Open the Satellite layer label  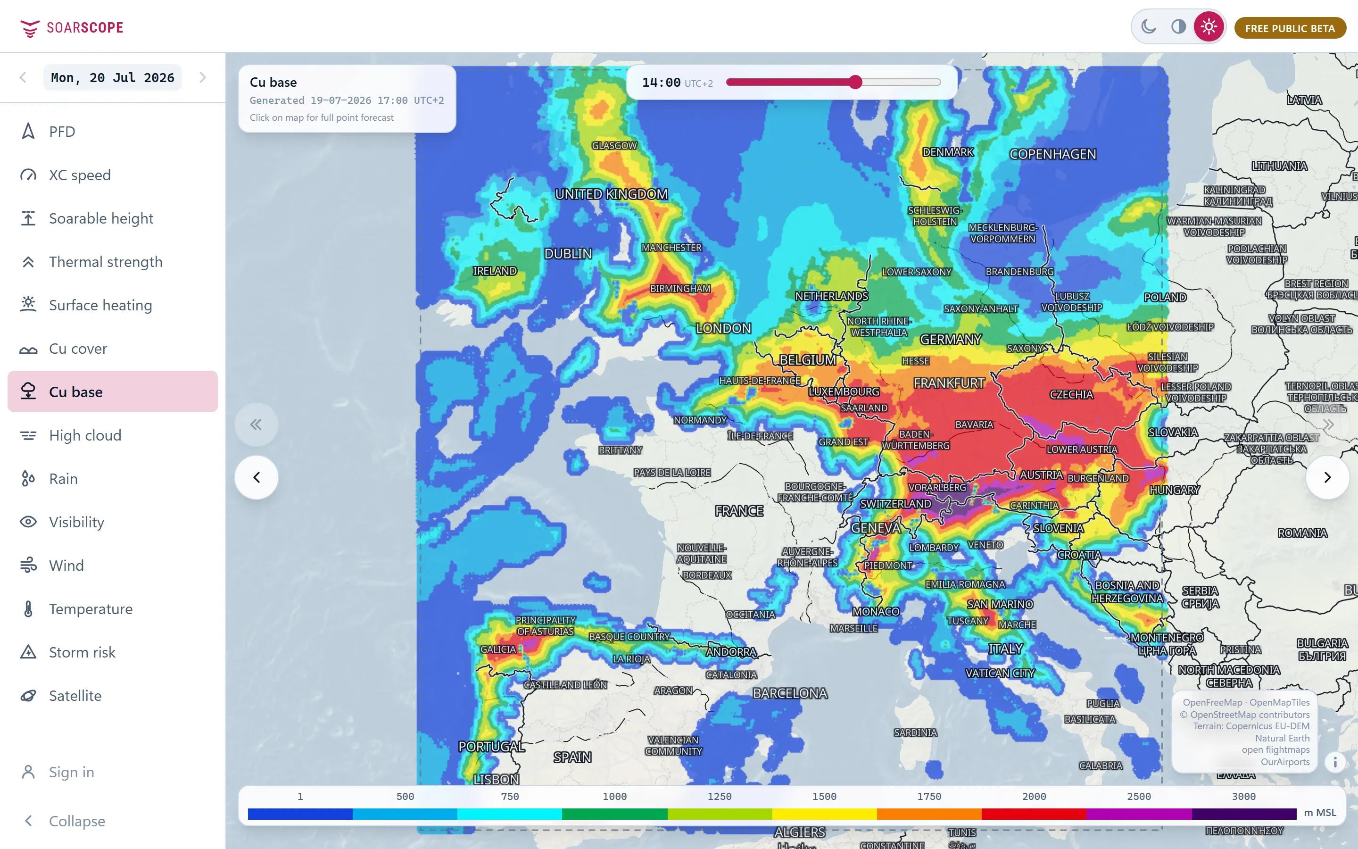(75, 696)
